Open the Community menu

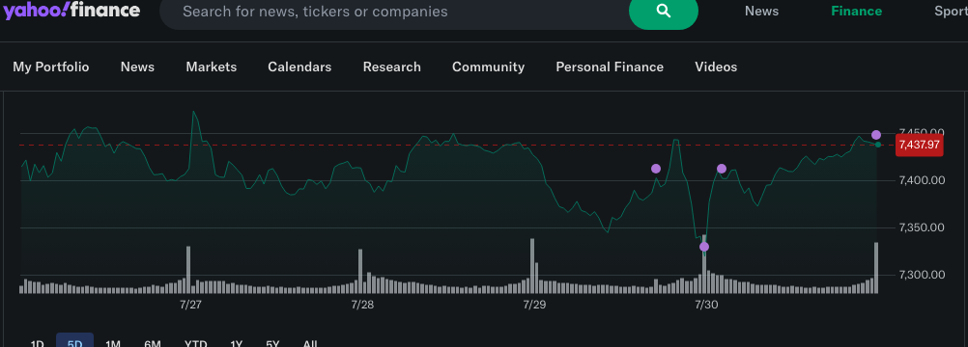(488, 67)
